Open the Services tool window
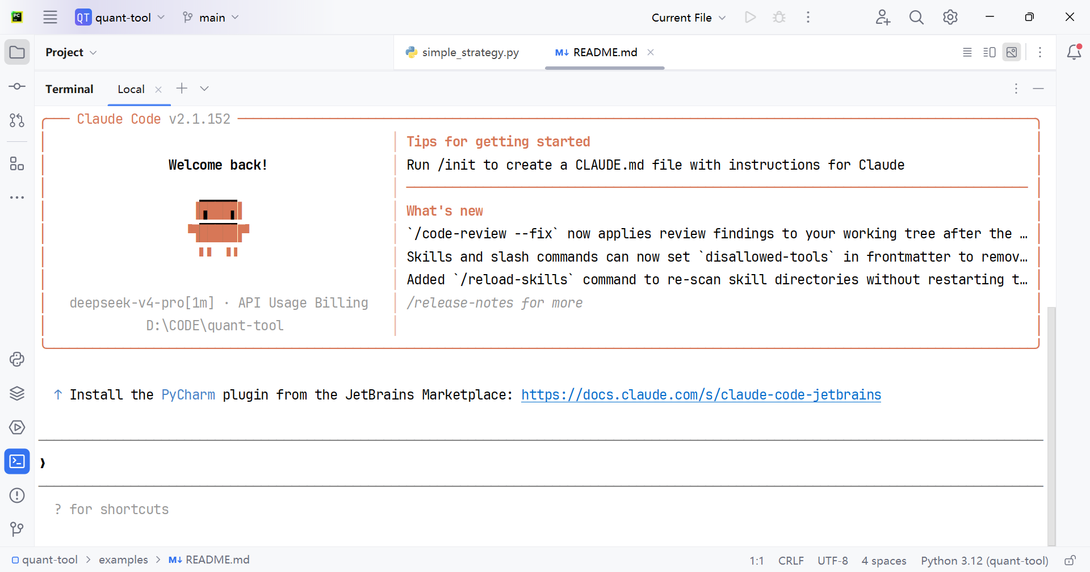Viewport: 1090px width, 572px height. pos(17,427)
